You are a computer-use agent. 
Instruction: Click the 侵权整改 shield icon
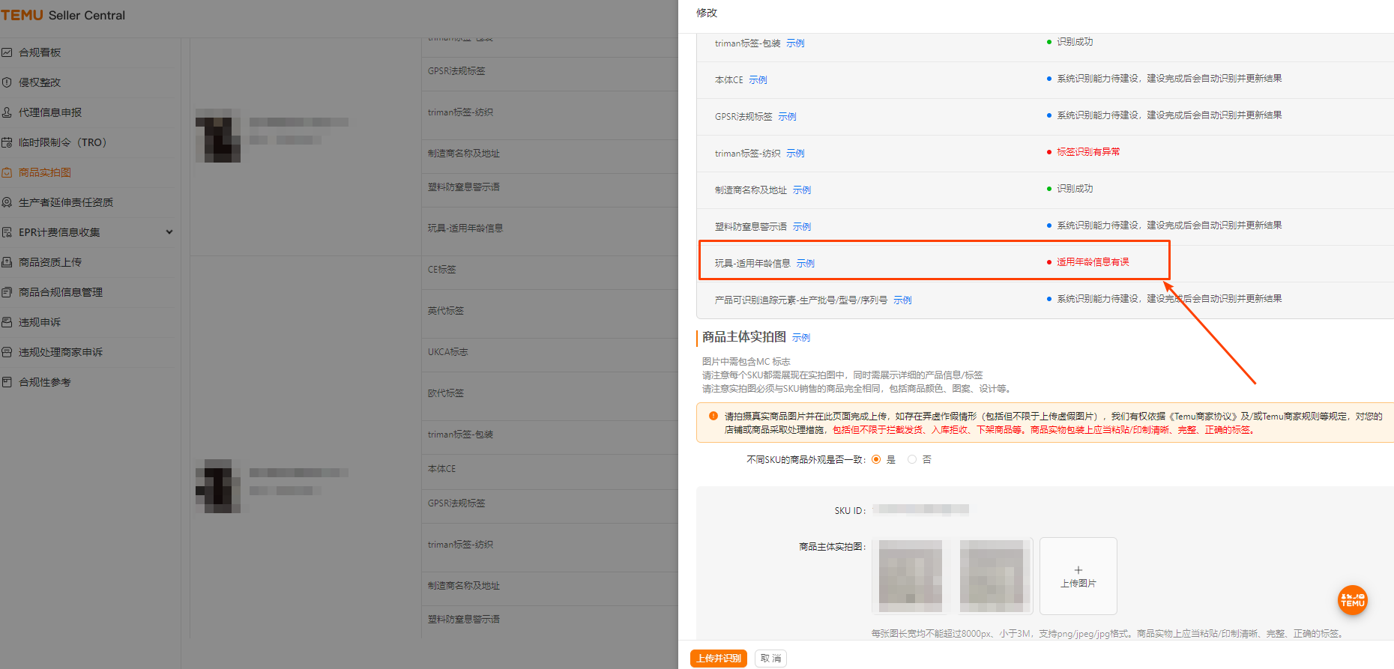[7, 82]
